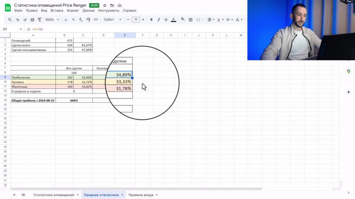
Task: Undo the last action
Action: pyautogui.click(x=18, y=19)
